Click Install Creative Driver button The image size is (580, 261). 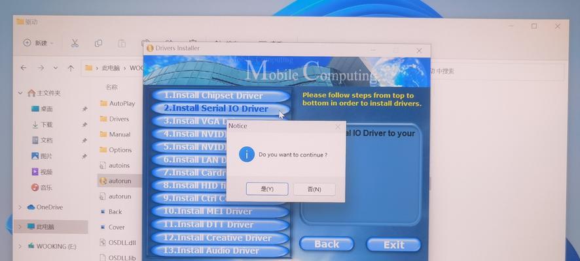[221, 238]
